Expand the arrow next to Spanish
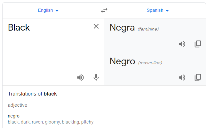The height and width of the screenshot is (128, 209). [x=167, y=11]
